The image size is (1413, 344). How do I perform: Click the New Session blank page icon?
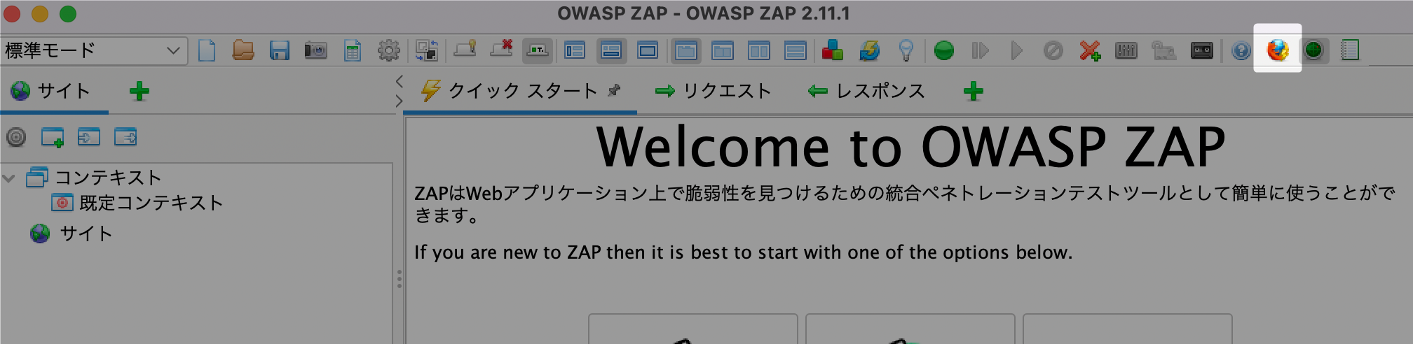[x=207, y=50]
